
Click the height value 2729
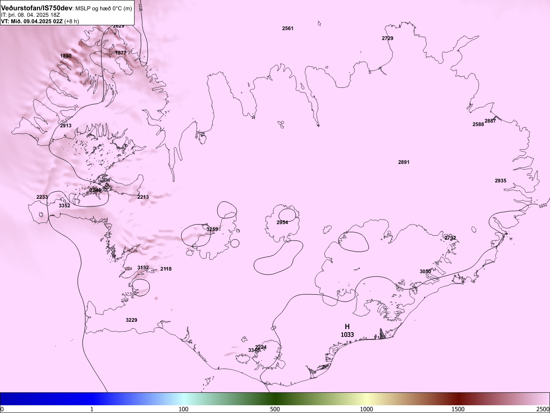tap(388, 38)
